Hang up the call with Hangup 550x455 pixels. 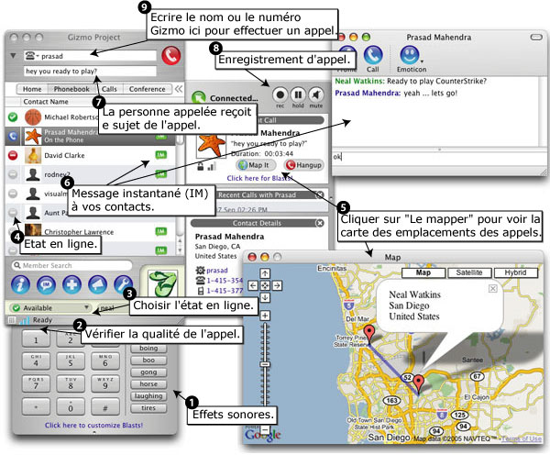tap(303, 165)
